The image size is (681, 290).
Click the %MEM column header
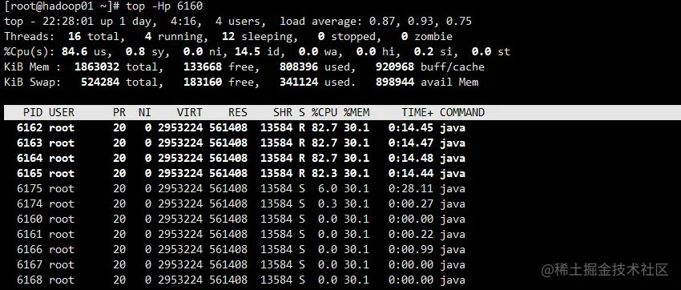(357, 112)
